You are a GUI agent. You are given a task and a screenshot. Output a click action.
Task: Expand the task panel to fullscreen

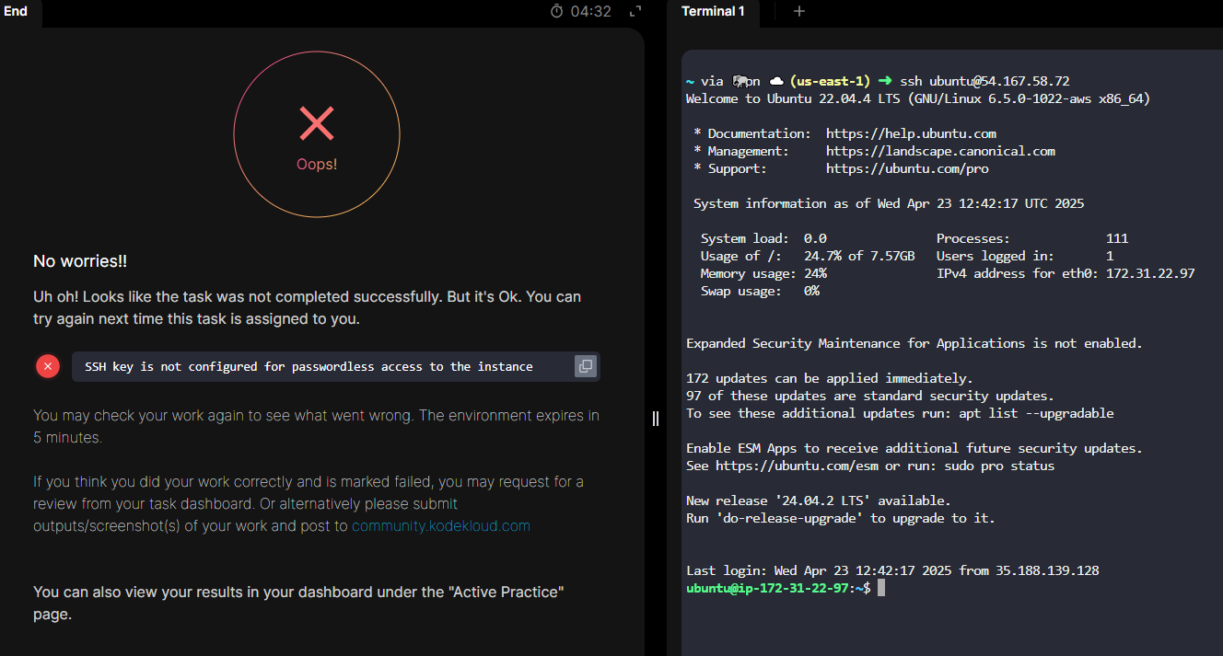[x=635, y=11]
